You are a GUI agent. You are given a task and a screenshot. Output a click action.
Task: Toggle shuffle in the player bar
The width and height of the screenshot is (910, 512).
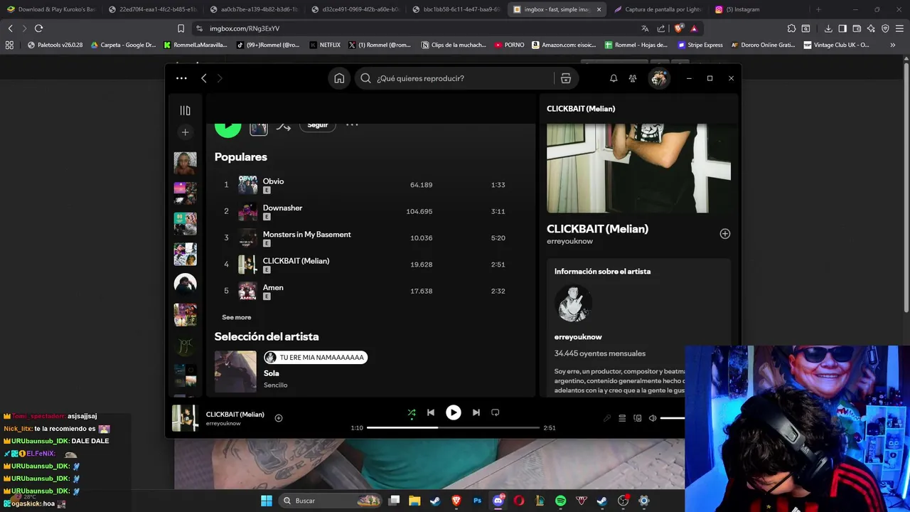point(412,412)
